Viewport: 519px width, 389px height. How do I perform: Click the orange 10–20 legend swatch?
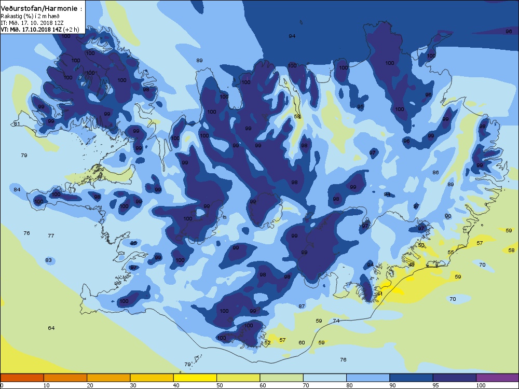click(65, 378)
